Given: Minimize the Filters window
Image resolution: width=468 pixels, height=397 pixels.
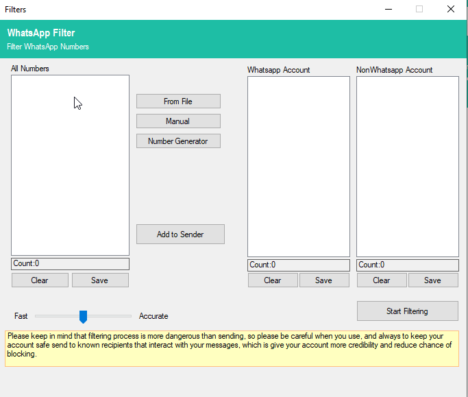Looking at the screenshot, I should (x=389, y=10).
